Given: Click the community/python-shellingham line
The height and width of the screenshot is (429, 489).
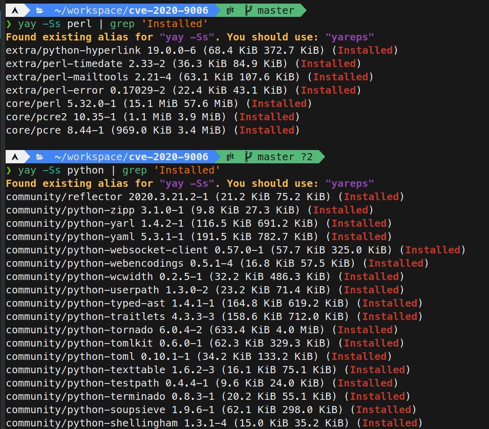Looking at the screenshot, I should pos(214,423).
